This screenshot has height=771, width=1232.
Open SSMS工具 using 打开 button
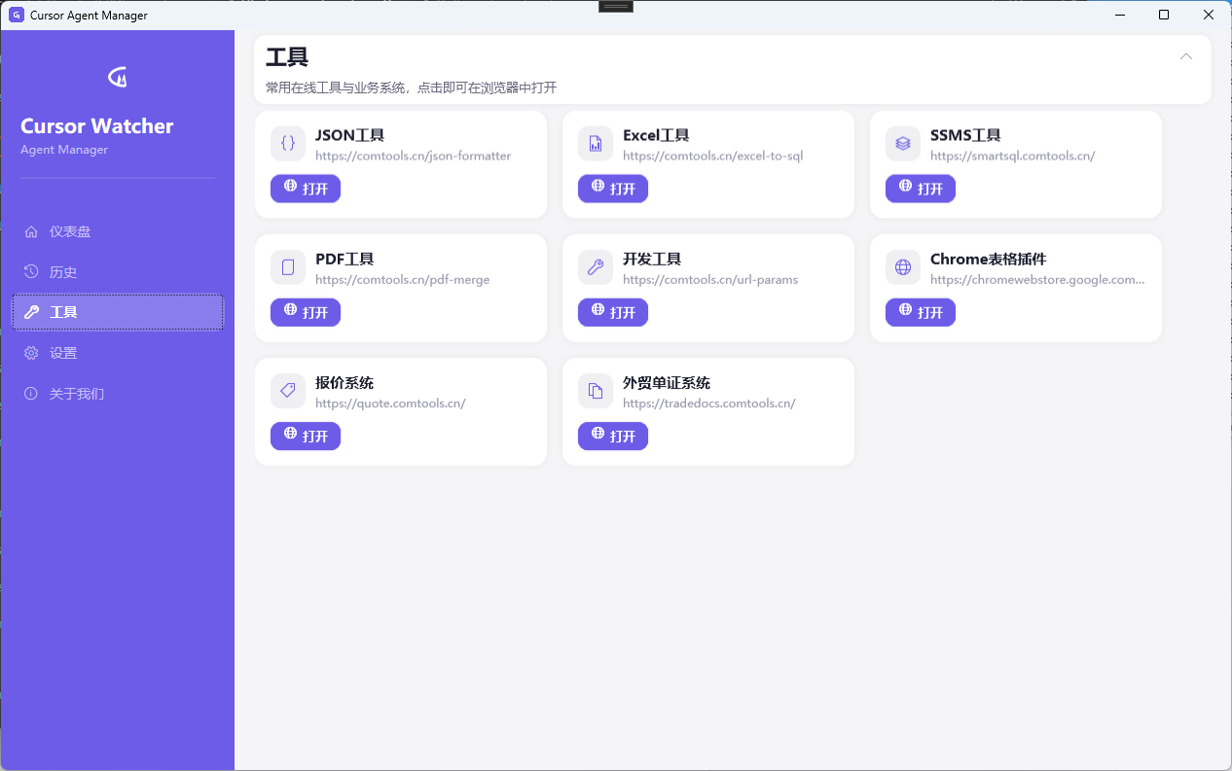(921, 189)
